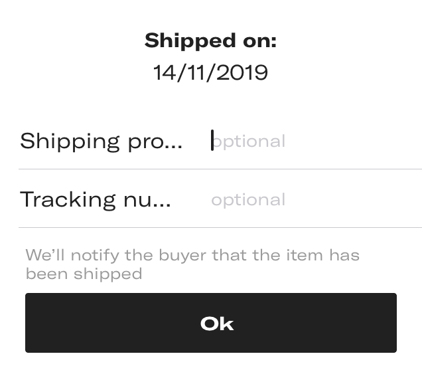Click the "Ok" label text
Screen dimensions: 422x380
(x=217, y=323)
